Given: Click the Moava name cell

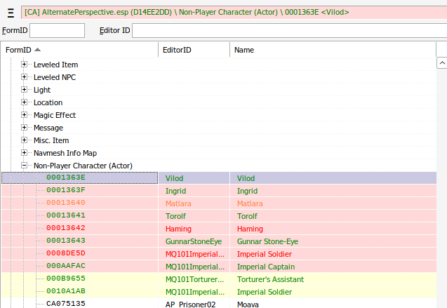Looking at the screenshot, I should 333,304.
